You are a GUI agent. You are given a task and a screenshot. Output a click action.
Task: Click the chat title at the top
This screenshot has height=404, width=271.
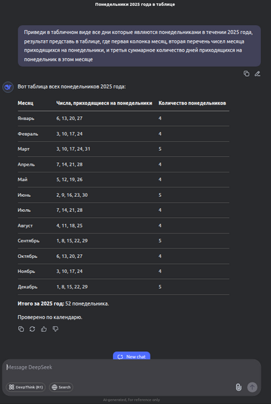(135, 4)
